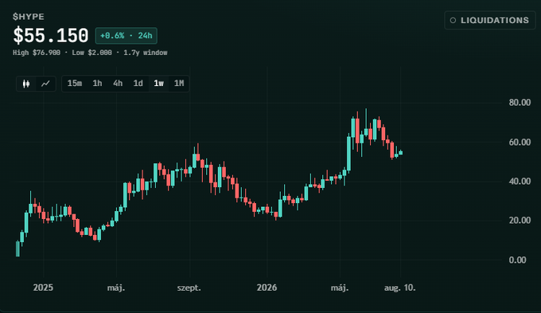Click the 80.00 price axis label

coord(520,103)
